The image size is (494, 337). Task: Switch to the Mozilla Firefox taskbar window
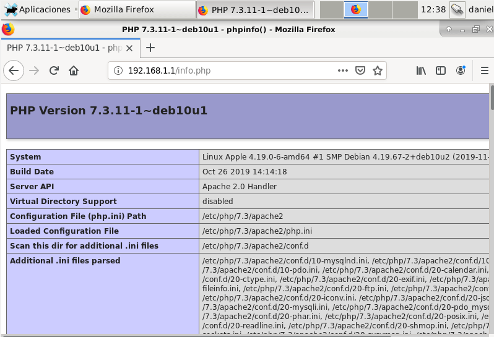136,10
